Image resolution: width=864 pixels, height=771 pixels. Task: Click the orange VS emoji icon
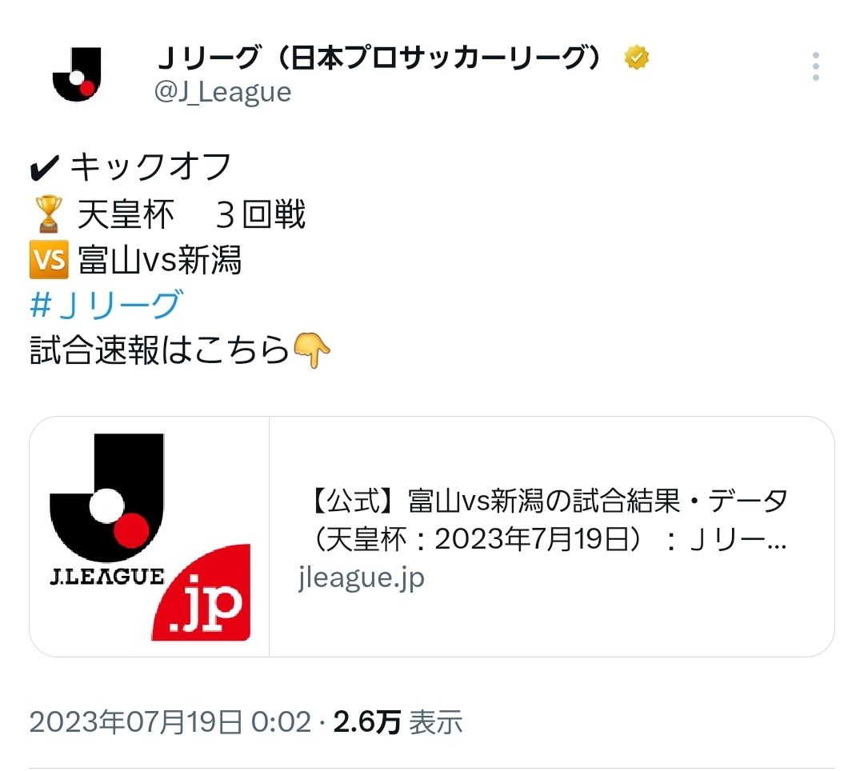click(49, 259)
